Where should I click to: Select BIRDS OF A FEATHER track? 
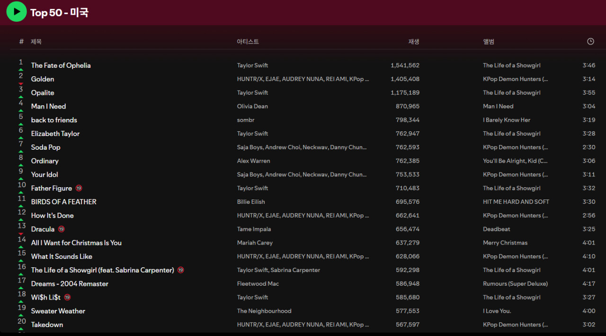click(x=64, y=202)
